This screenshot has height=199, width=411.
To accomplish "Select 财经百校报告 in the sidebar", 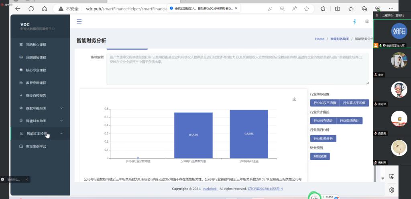I will 36,96.
